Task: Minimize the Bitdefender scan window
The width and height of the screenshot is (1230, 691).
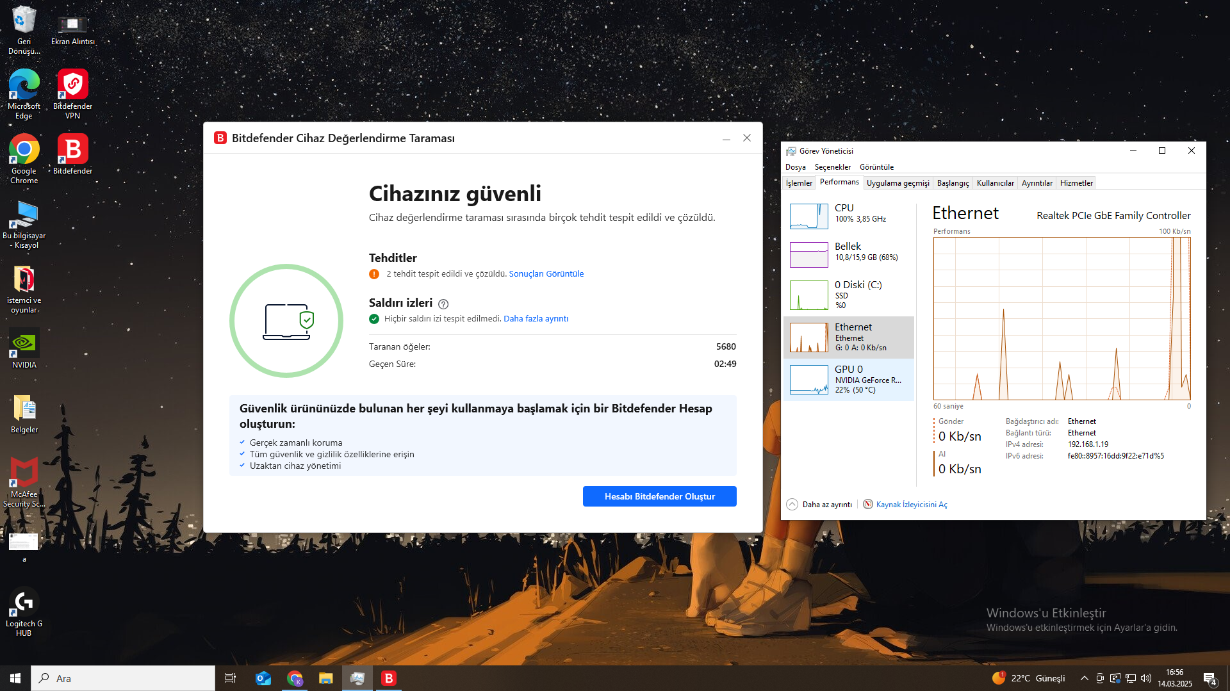Action: pos(726,138)
